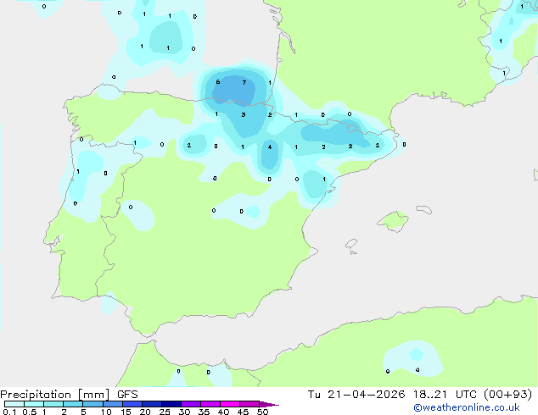Viewport: 538px width, 415px height.
Task: Choose the 20–25 mm legend color swatch
Action: (151, 404)
